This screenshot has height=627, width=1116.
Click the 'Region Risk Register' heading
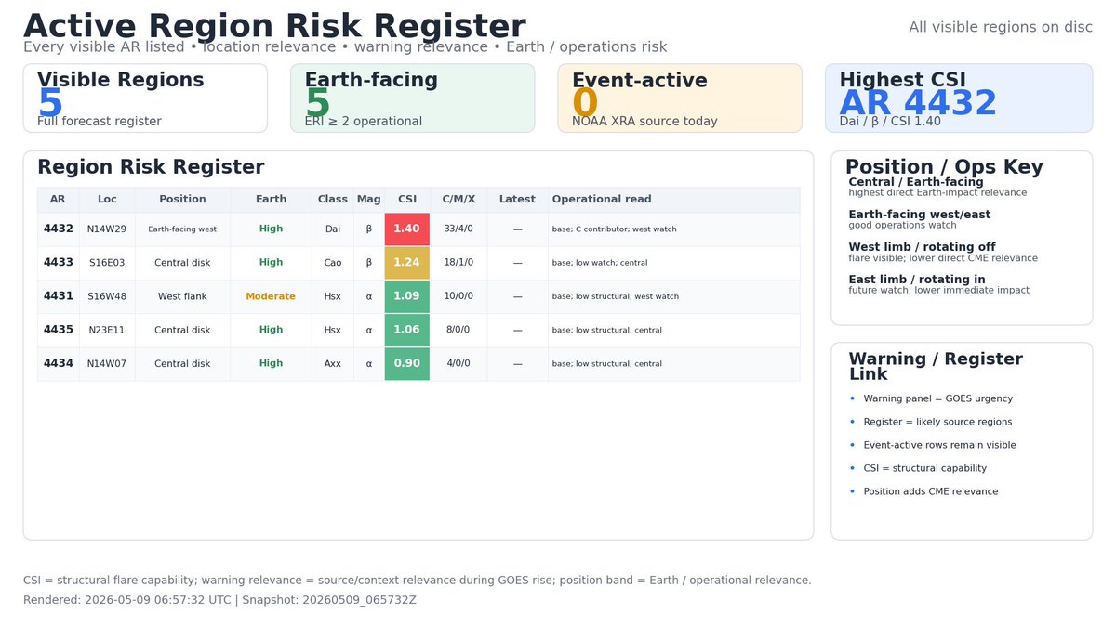(x=151, y=167)
